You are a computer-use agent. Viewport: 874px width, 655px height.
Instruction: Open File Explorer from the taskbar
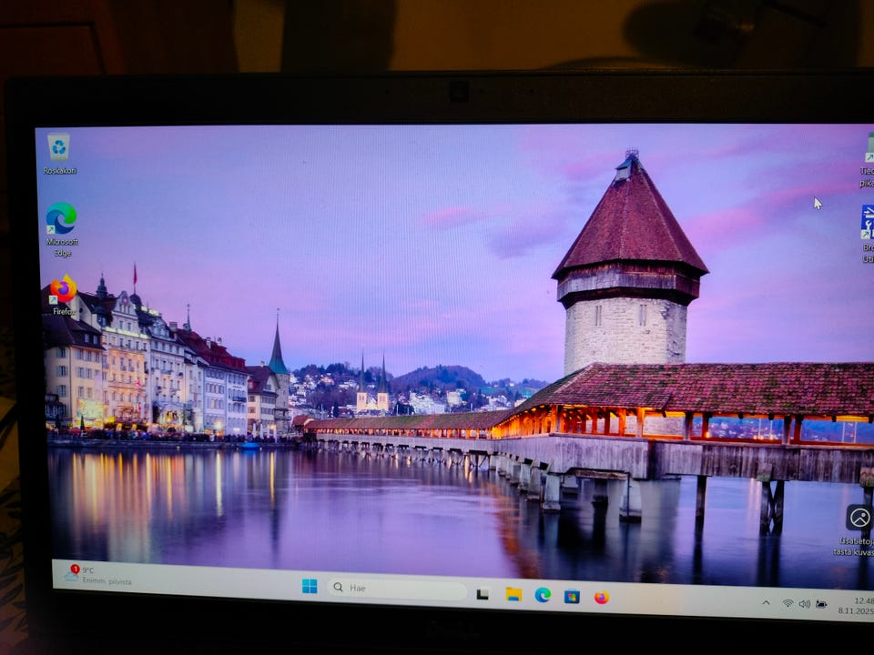click(x=513, y=594)
